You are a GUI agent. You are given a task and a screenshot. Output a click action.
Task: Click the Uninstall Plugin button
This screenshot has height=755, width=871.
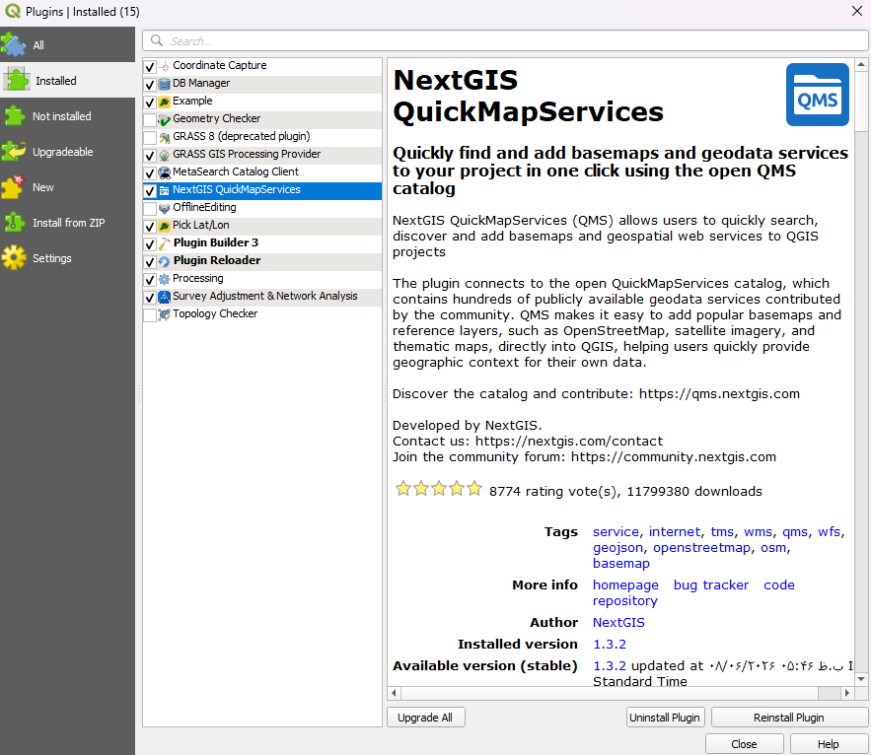665,718
